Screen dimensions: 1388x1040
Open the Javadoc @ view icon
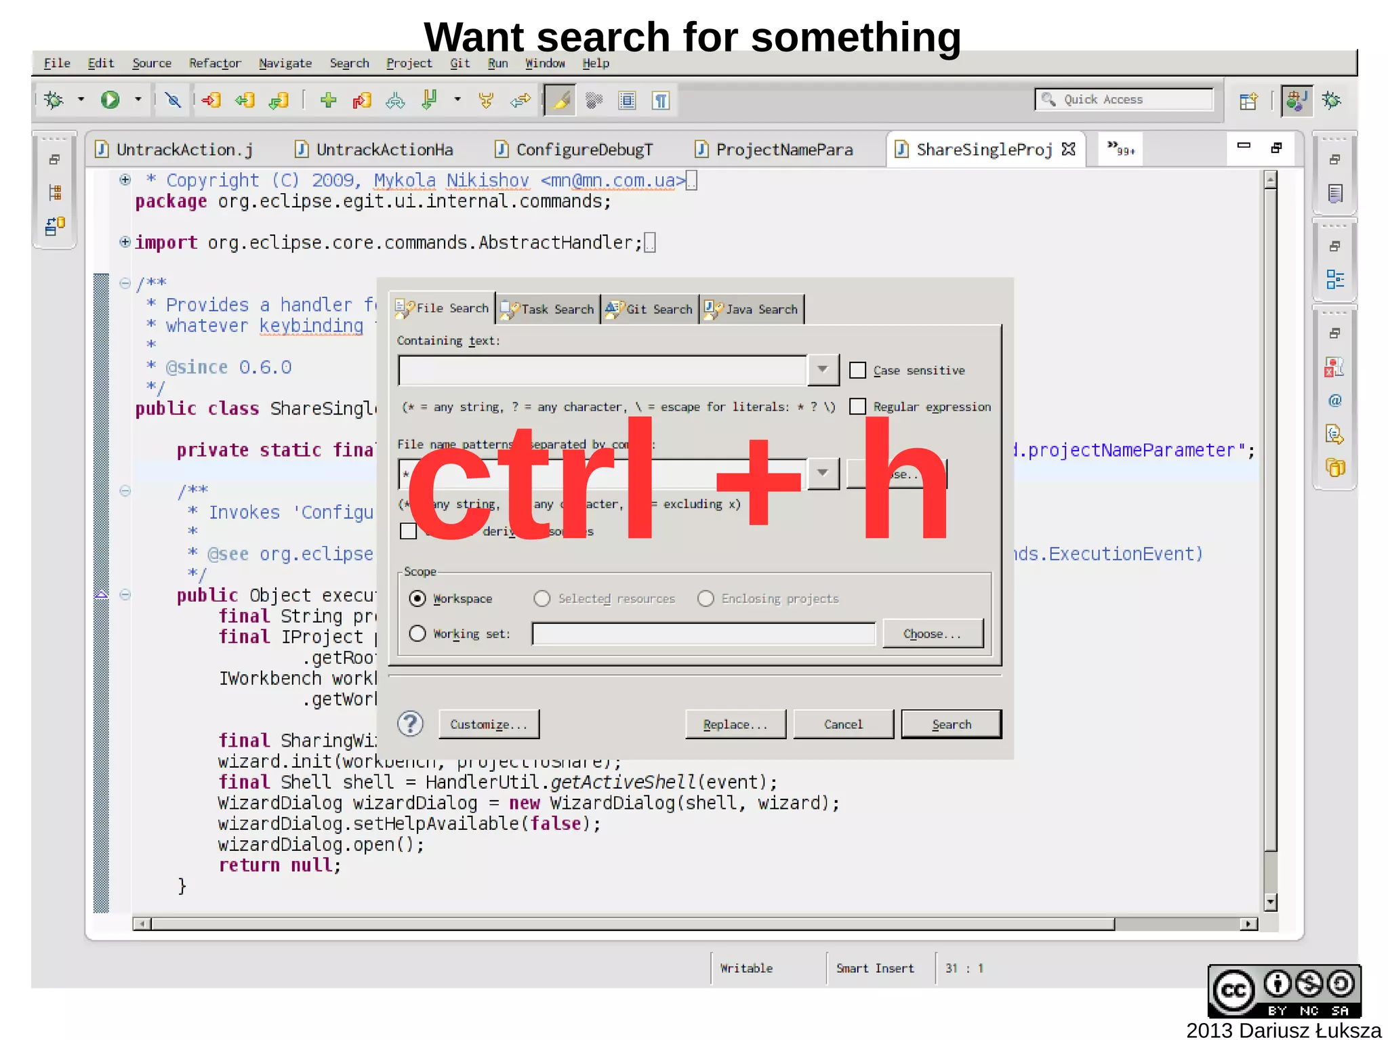(1335, 400)
